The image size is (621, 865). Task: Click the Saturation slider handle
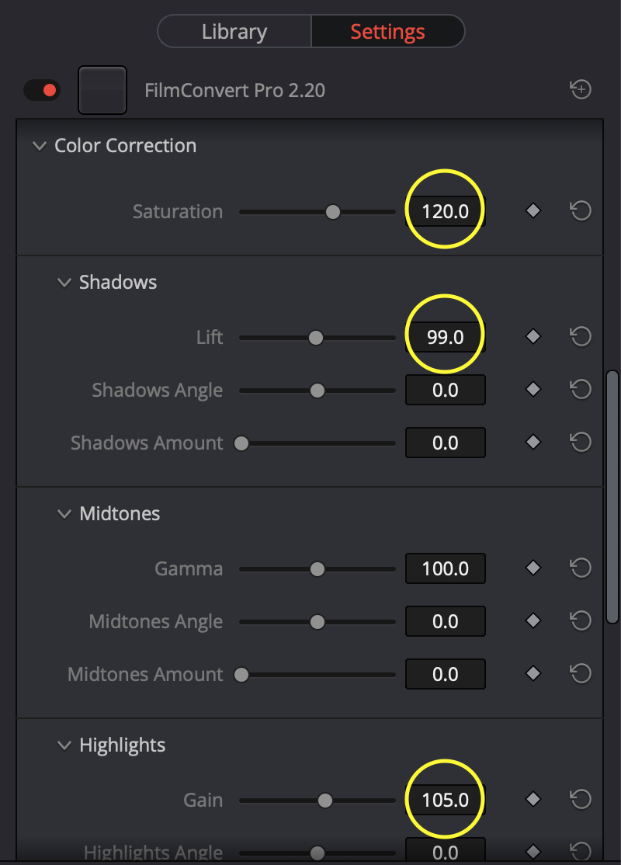[x=333, y=211]
